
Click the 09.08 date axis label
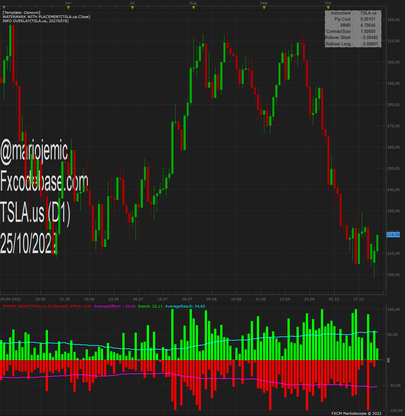point(212,299)
